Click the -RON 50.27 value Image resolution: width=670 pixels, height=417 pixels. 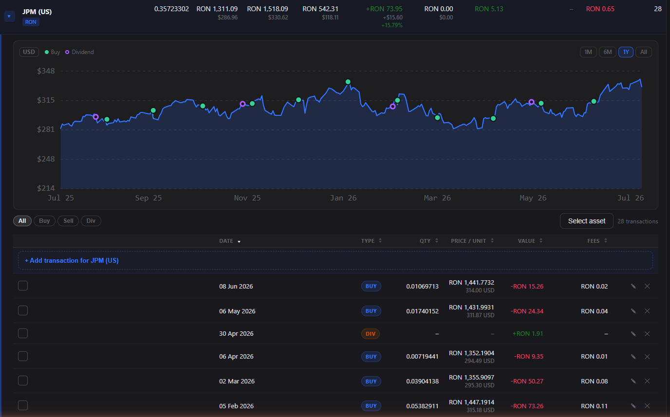pos(527,381)
